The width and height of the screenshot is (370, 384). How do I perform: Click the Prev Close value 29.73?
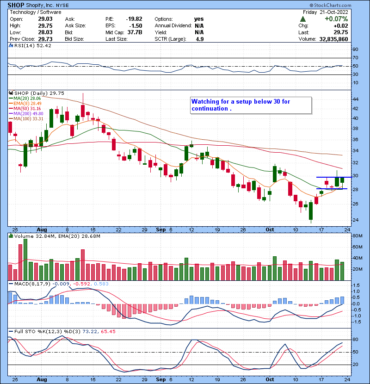(x=45, y=39)
